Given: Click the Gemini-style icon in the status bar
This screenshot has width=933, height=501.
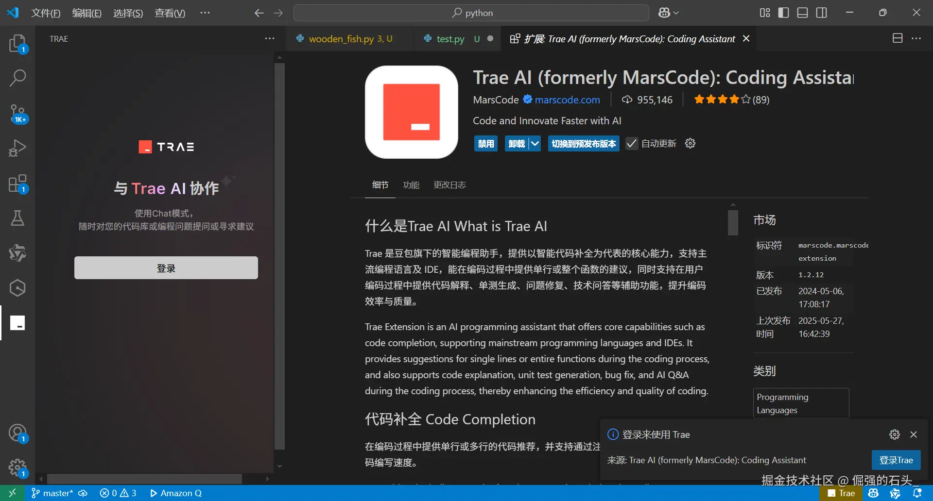Looking at the screenshot, I should coord(895,493).
